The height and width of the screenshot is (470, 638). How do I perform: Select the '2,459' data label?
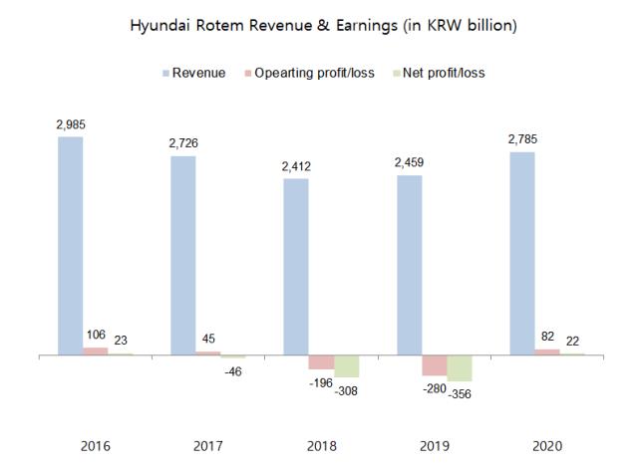tap(409, 162)
